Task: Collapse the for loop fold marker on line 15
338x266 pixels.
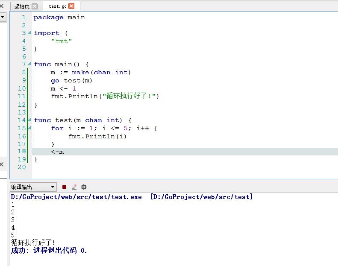Action: (29, 128)
